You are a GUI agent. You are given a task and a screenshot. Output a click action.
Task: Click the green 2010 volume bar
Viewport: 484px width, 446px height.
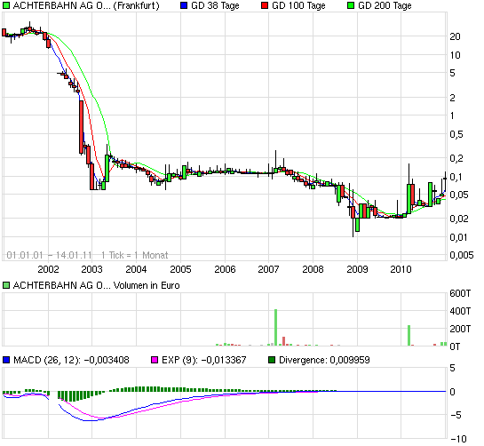(x=409, y=336)
